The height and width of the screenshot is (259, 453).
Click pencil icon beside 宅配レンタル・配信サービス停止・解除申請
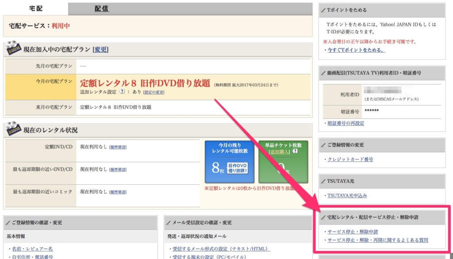323,218
